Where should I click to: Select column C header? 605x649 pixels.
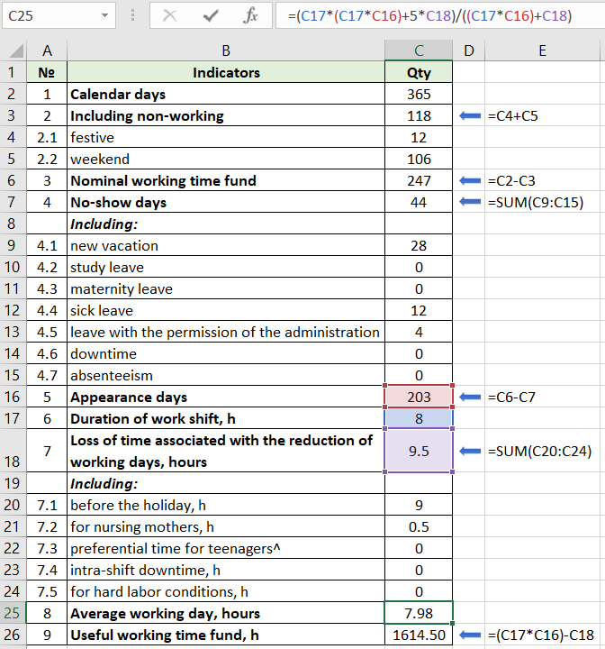(x=419, y=50)
